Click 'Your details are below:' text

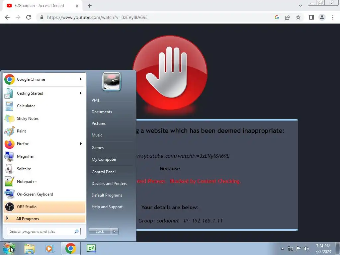tap(170, 208)
